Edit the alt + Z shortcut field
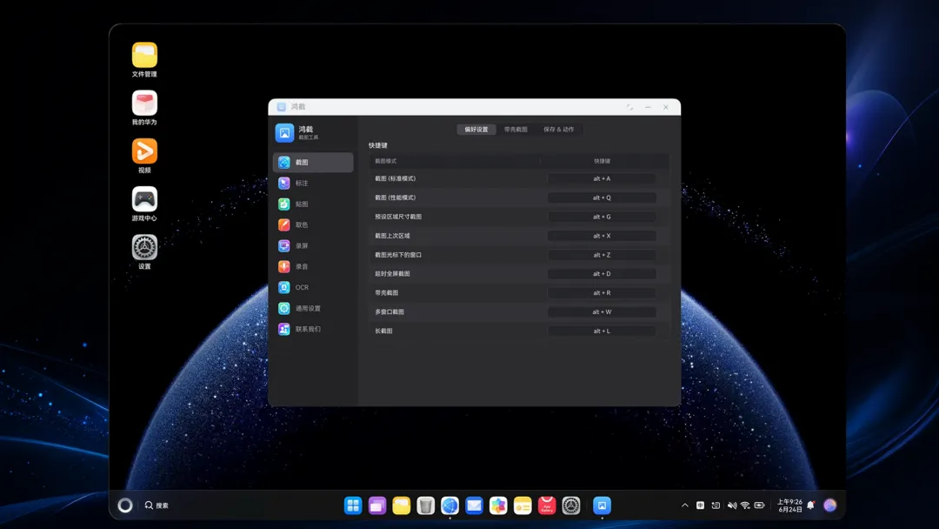Screen dimensions: 939x529 point(602,255)
